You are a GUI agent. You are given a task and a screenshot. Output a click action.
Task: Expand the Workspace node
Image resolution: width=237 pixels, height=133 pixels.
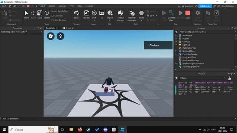(x=176, y=35)
